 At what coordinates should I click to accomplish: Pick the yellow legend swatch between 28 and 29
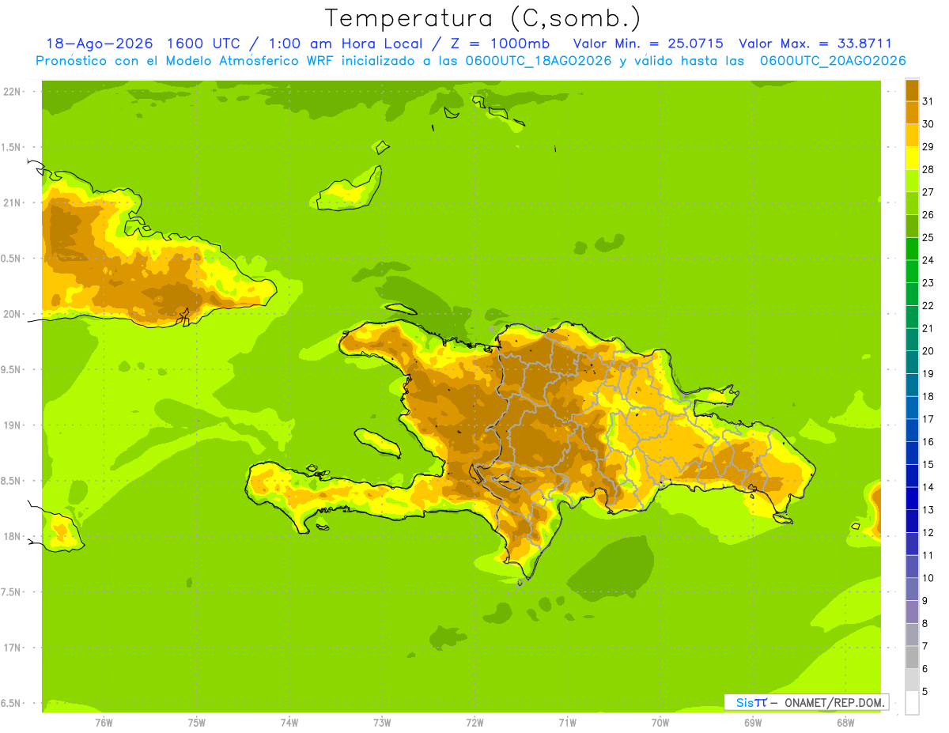[x=912, y=158]
